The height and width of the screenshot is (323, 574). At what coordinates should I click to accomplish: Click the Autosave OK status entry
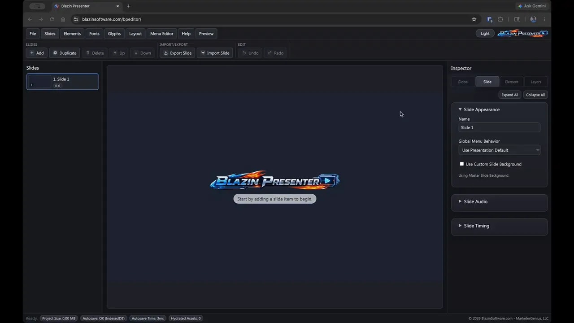pyautogui.click(x=104, y=319)
